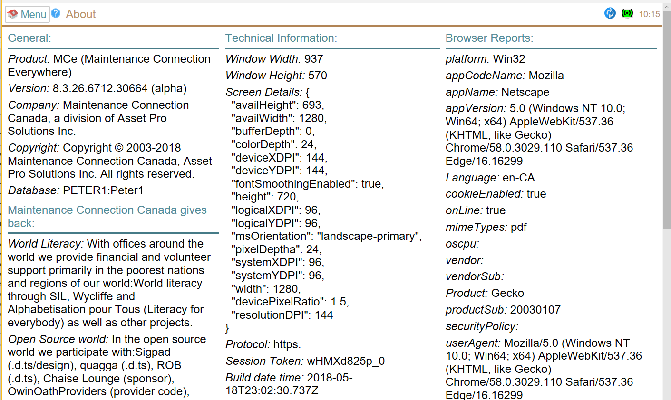Click the Screen Details label
This screenshot has width=671, height=400.
(264, 92)
